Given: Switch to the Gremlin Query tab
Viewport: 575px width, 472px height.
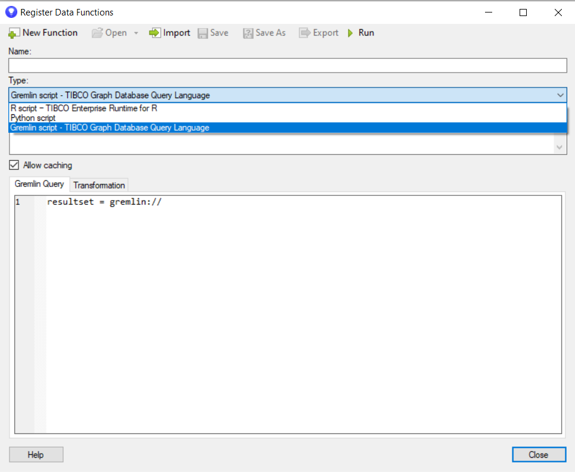Looking at the screenshot, I should point(39,184).
